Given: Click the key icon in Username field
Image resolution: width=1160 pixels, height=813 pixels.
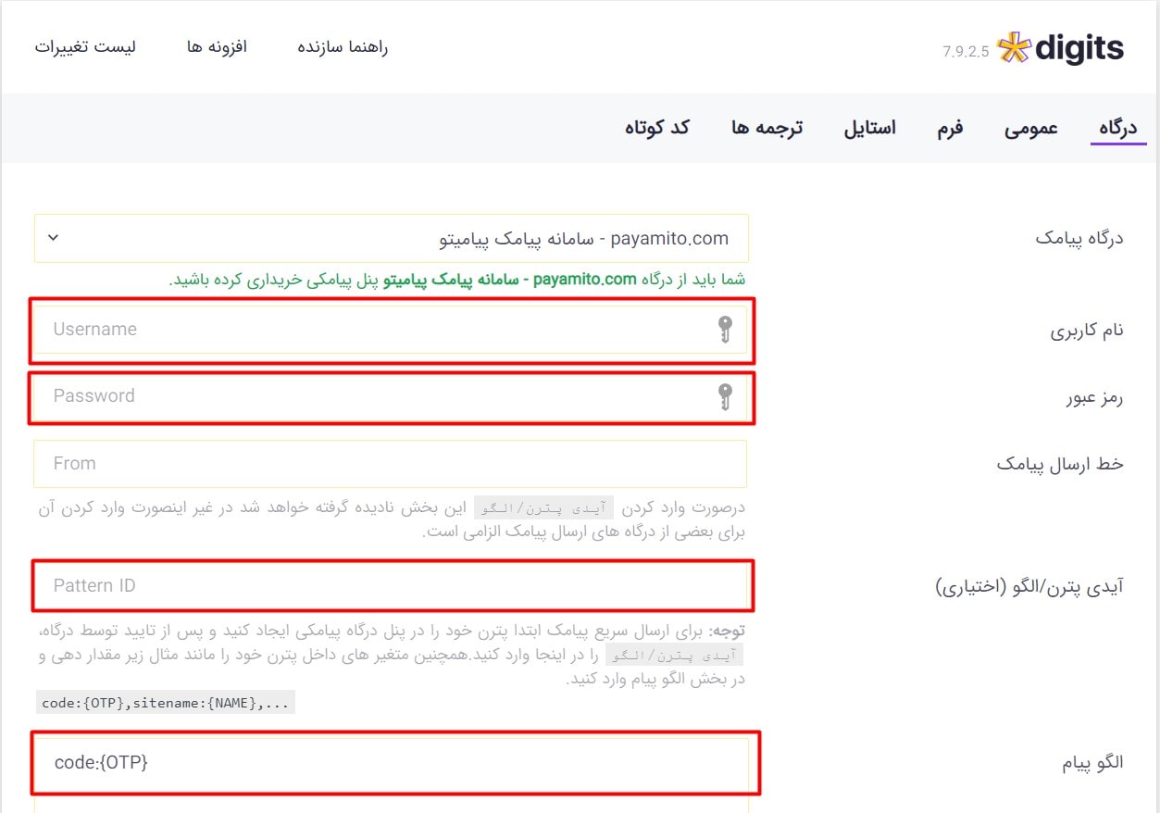Looking at the screenshot, I should point(725,330).
